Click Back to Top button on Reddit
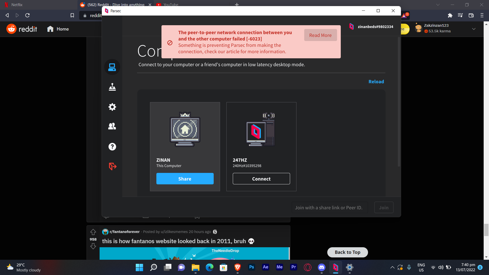Viewport: 489px width, 275px height. (347, 252)
